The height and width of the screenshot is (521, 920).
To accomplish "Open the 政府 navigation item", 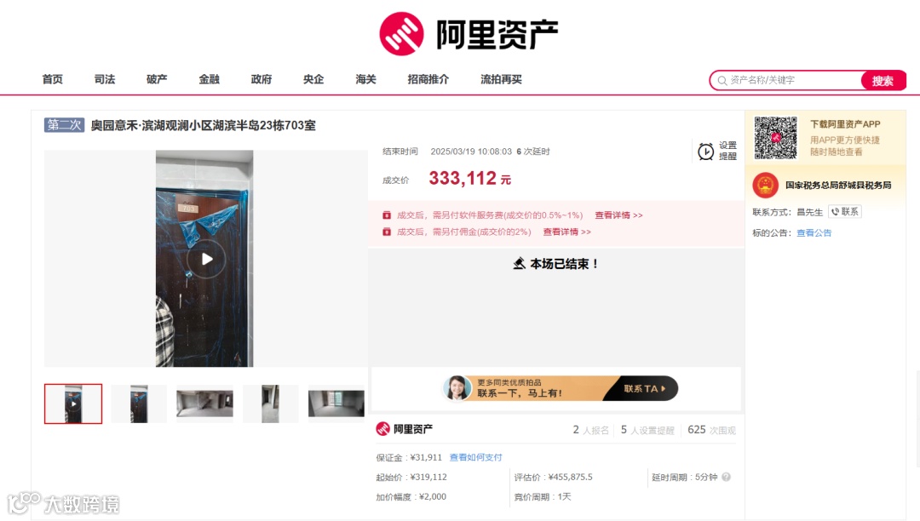I will click(262, 79).
